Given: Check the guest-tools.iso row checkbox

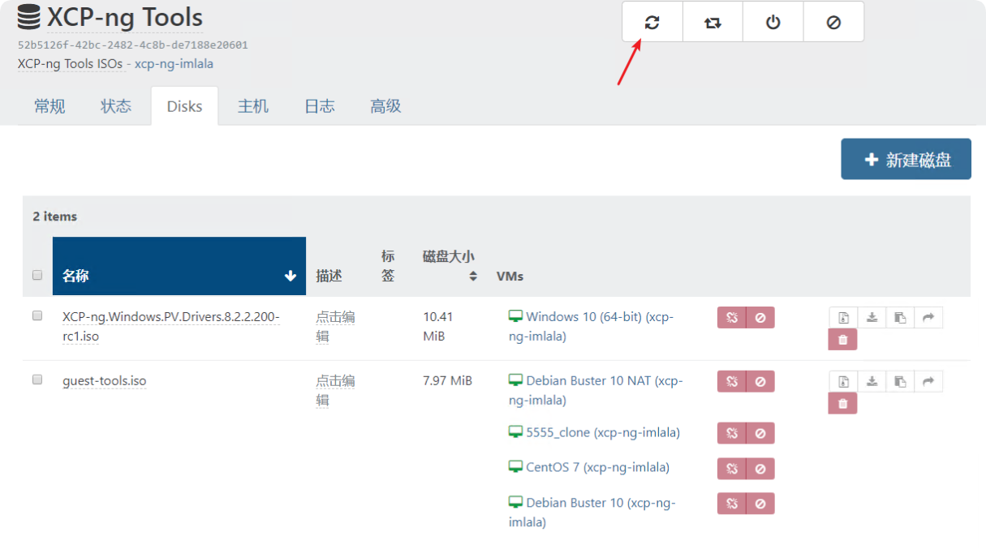Looking at the screenshot, I should pos(37,380).
